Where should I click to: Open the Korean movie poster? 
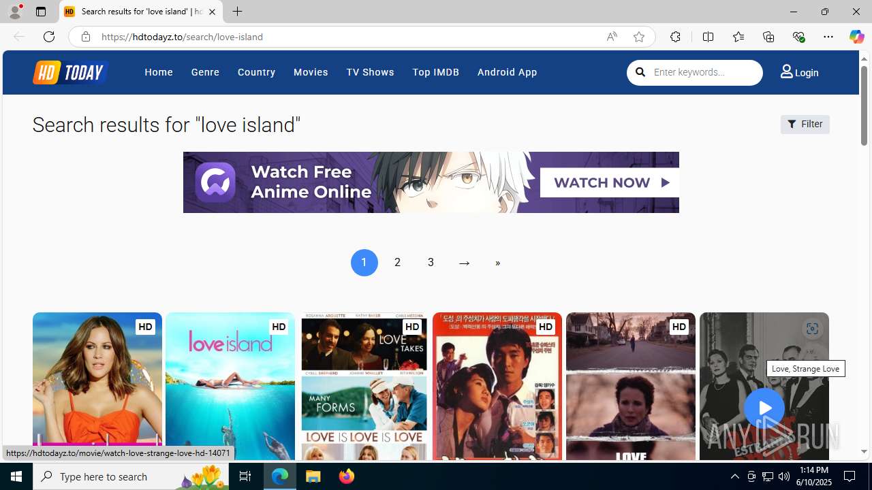coord(497,387)
